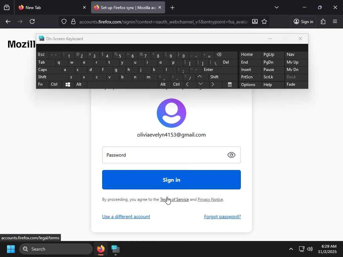343x257 pixels.
Task: Expand the list all tabs chevron
Action: click(x=276, y=7)
